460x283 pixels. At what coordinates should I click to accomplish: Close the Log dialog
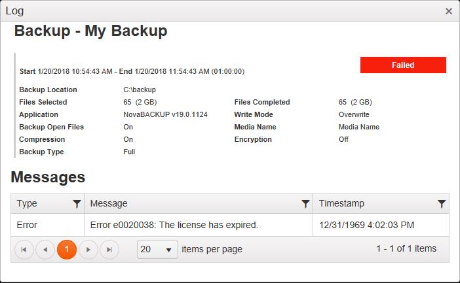(x=449, y=11)
